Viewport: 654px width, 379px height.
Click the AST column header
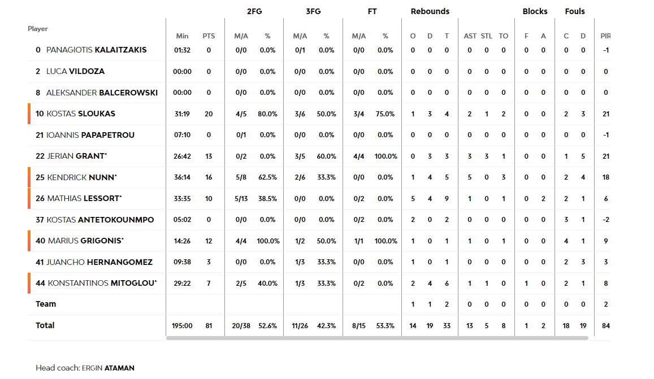click(470, 36)
